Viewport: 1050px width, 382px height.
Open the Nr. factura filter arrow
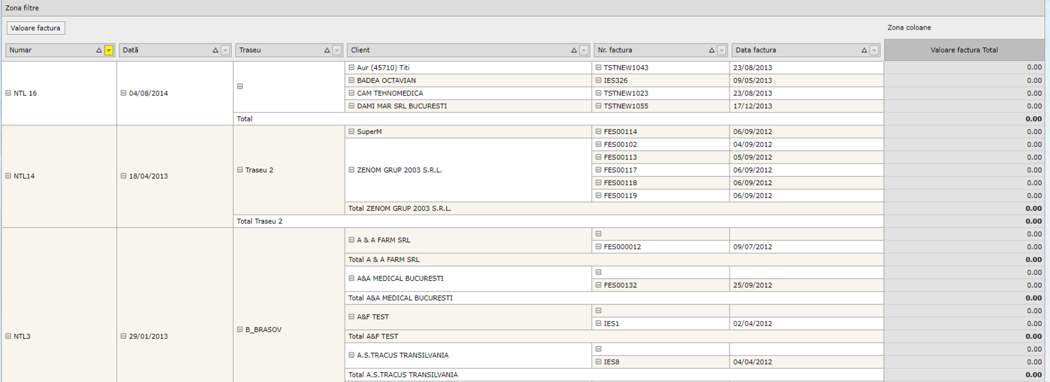722,51
